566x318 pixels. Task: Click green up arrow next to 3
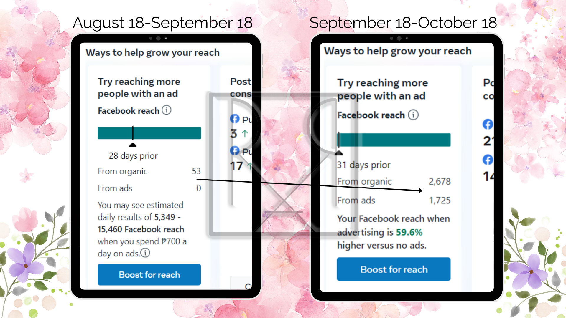click(245, 134)
